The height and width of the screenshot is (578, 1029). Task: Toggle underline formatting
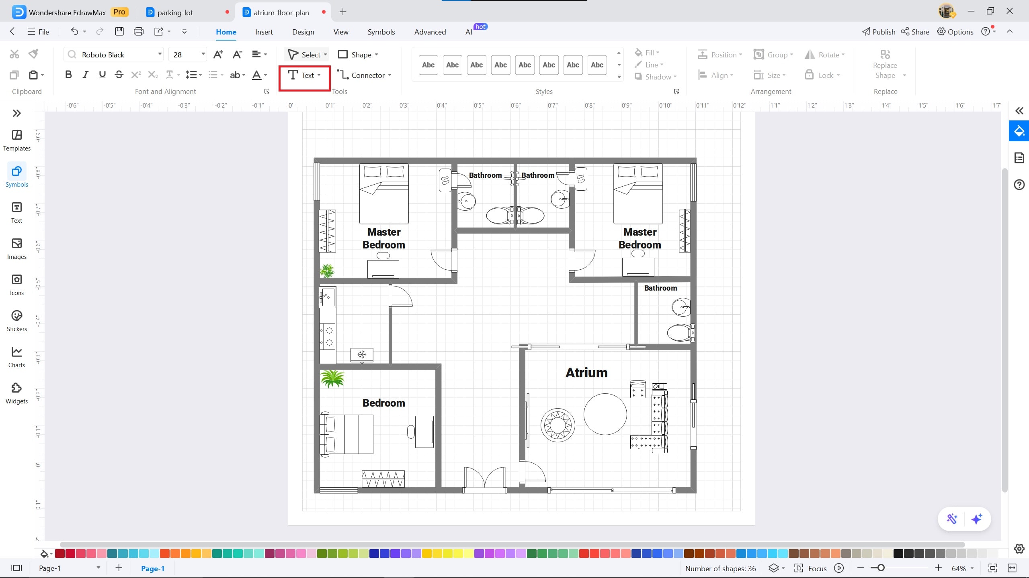coord(102,74)
